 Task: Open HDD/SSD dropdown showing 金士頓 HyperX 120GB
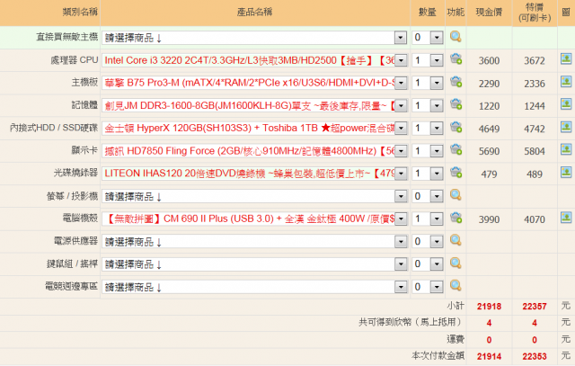254,128
